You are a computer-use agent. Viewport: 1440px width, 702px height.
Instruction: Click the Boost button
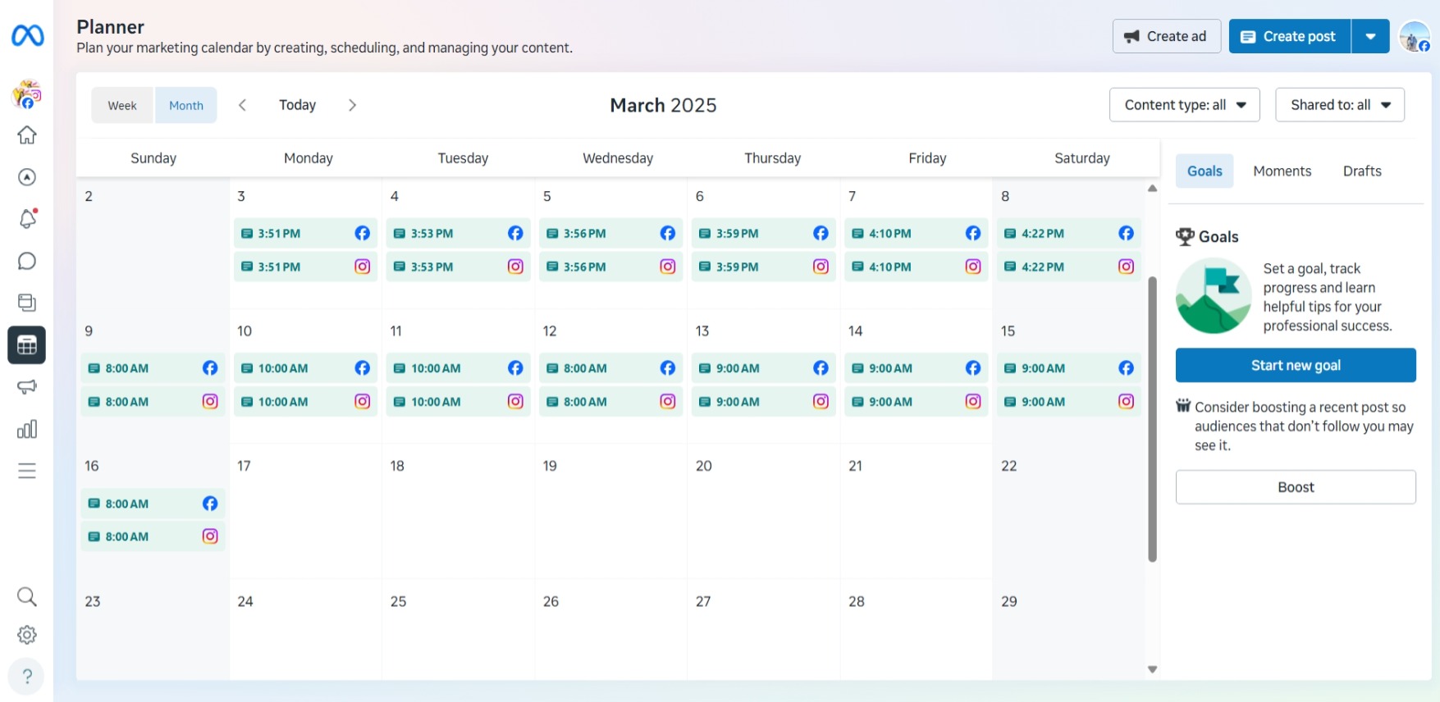[x=1296, y=487]
